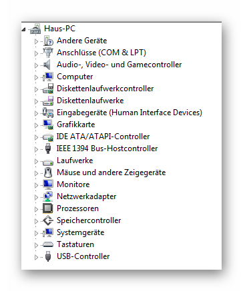This screenshot has width=243, height=291.
Task: Click the Netzwerkadapter network icon
Action: [x=48, y=196]
